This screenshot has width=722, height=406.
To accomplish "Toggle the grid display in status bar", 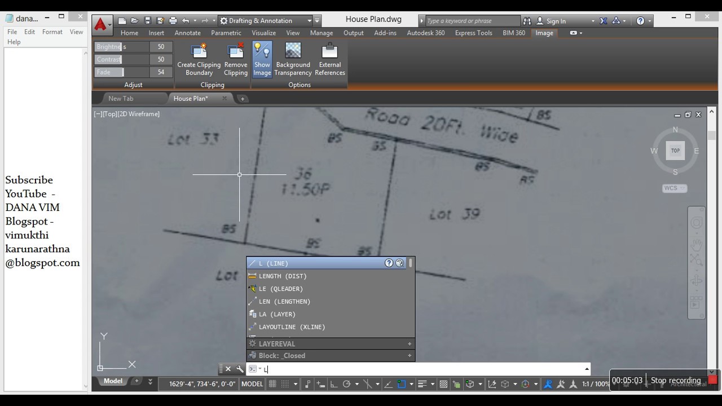I will pos(272,384).
